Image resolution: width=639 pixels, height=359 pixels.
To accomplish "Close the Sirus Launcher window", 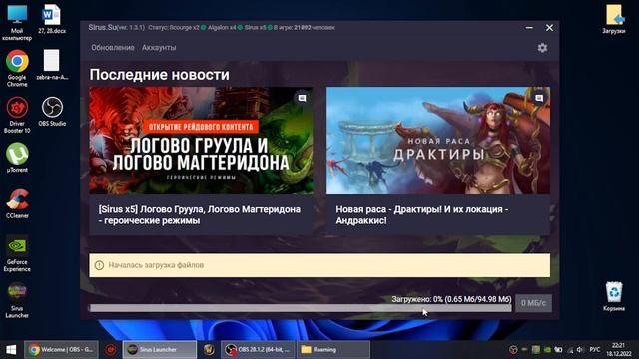I will click(549, 27).
